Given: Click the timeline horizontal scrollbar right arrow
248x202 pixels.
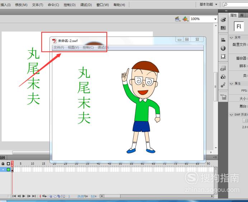Looking at the screenshot, I should [212, 196].
